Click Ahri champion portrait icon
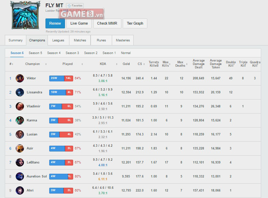 (20, 190)
